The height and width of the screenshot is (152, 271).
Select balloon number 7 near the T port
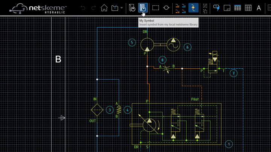click(x=233, y=73)
